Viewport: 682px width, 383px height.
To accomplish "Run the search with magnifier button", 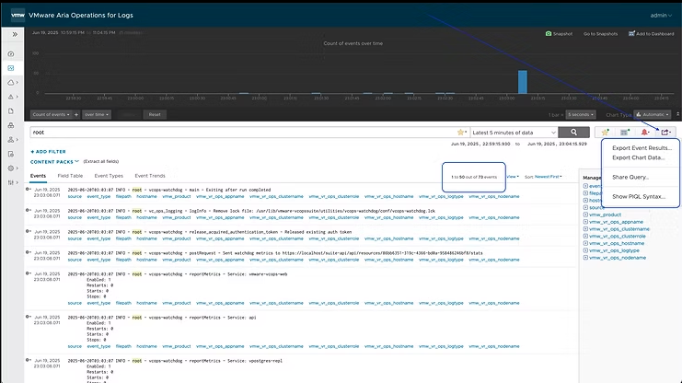I will [573, 133].
